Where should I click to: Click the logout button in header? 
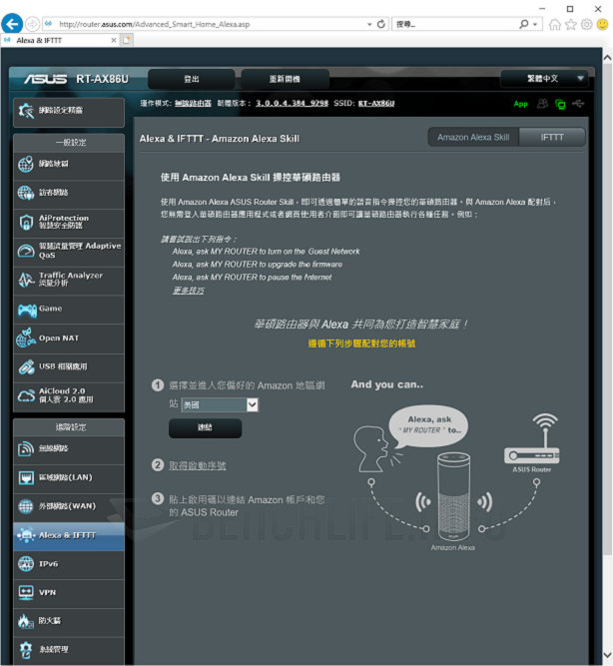[x=191, y=79]
